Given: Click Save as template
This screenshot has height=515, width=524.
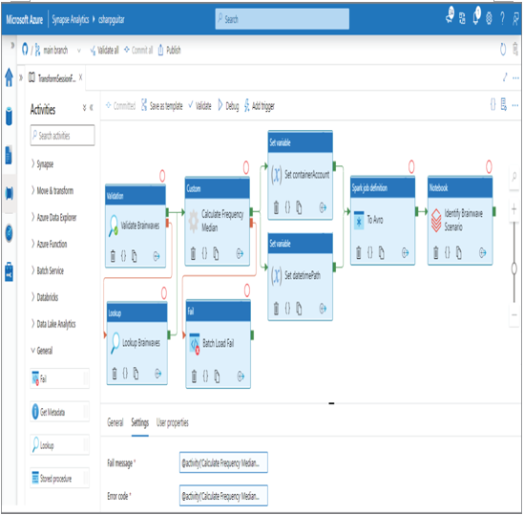Looking at the screenshot, I should (162, 106).
